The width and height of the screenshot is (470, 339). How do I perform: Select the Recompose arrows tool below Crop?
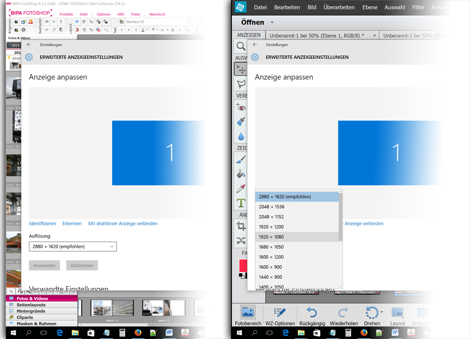(241, 240)
